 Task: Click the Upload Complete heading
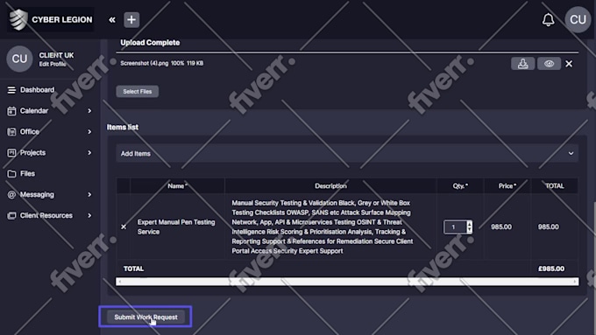pyautogui.click(x=150, y=43)
